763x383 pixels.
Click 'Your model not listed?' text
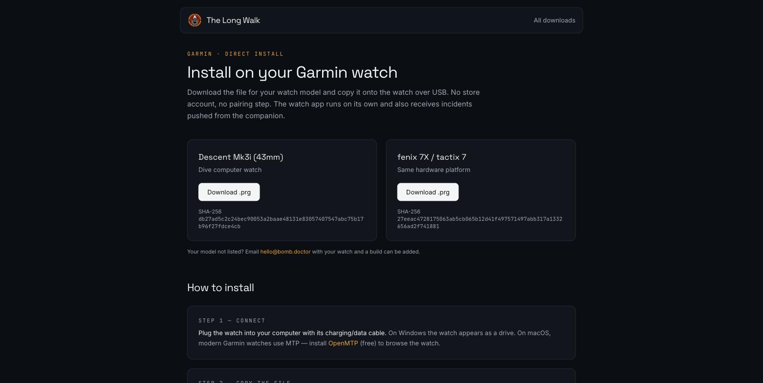(216, 252)
